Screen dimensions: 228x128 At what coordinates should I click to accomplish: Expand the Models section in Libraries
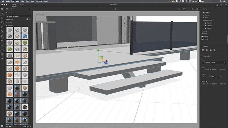pyautogui.click(x=7, y=22)
